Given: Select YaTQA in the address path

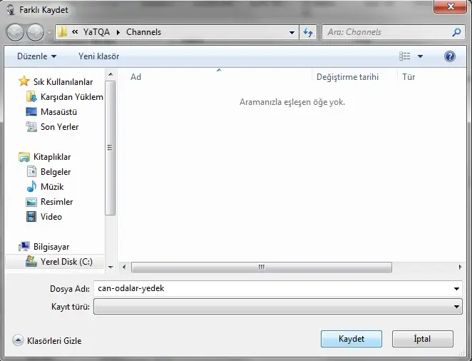Looking at the screenshot, I should (96, 32).
